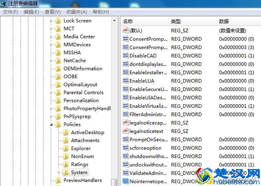Click the legalnoticecap... string icon

pyautogui.click(x=126, y=123)
